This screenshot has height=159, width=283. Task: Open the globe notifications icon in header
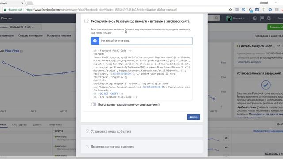(x=255, y=18)
